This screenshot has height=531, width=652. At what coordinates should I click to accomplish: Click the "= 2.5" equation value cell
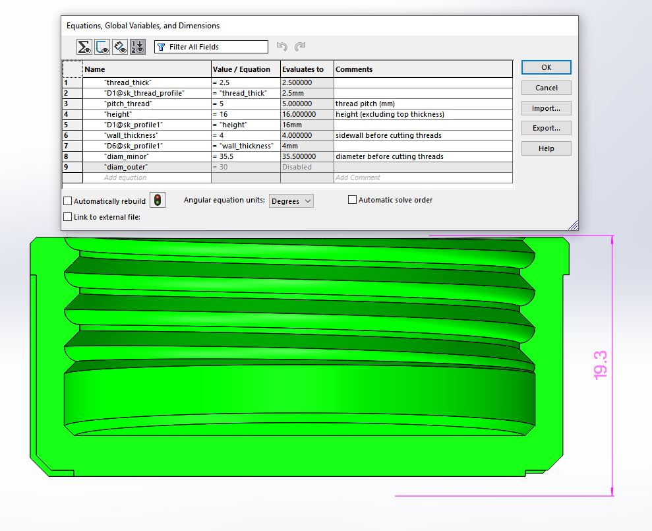(x=246, y=82)
